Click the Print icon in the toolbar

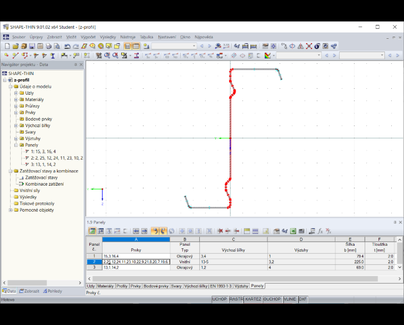click(x=48, y=46)
